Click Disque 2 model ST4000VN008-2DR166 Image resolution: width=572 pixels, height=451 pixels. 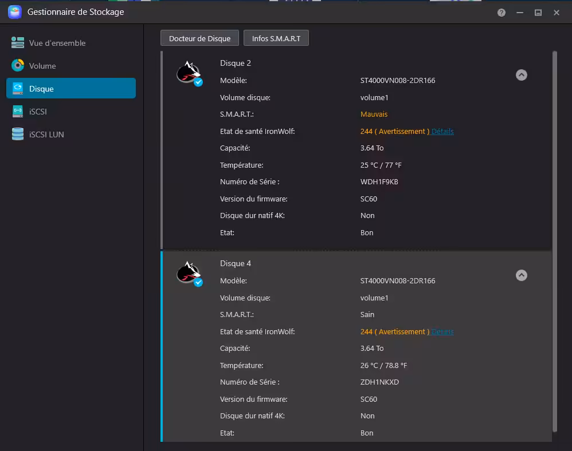(398, 80)
